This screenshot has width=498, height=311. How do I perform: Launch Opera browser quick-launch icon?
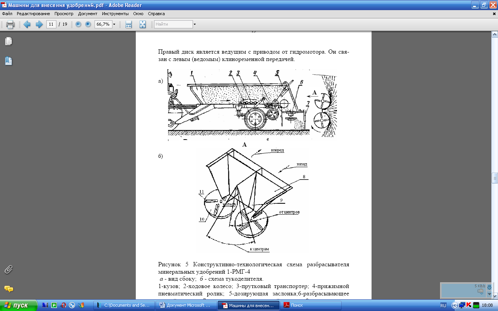pos(63,306)
